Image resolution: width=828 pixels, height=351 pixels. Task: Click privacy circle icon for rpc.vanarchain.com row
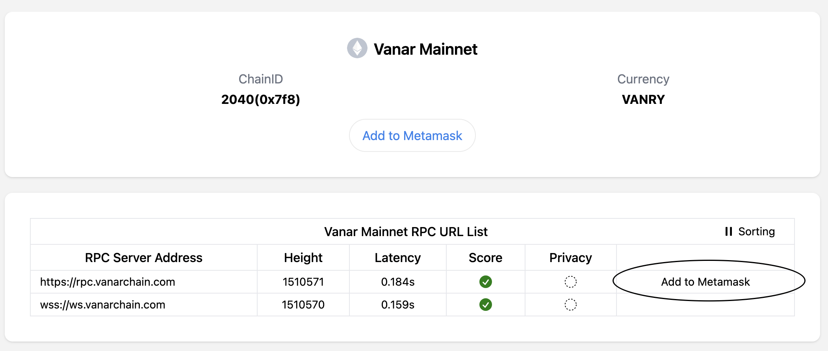pos(570,282)
